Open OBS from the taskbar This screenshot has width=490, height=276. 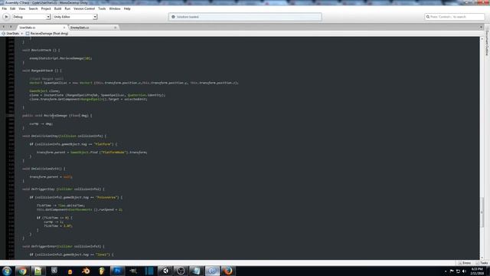(x=181, y=271)
